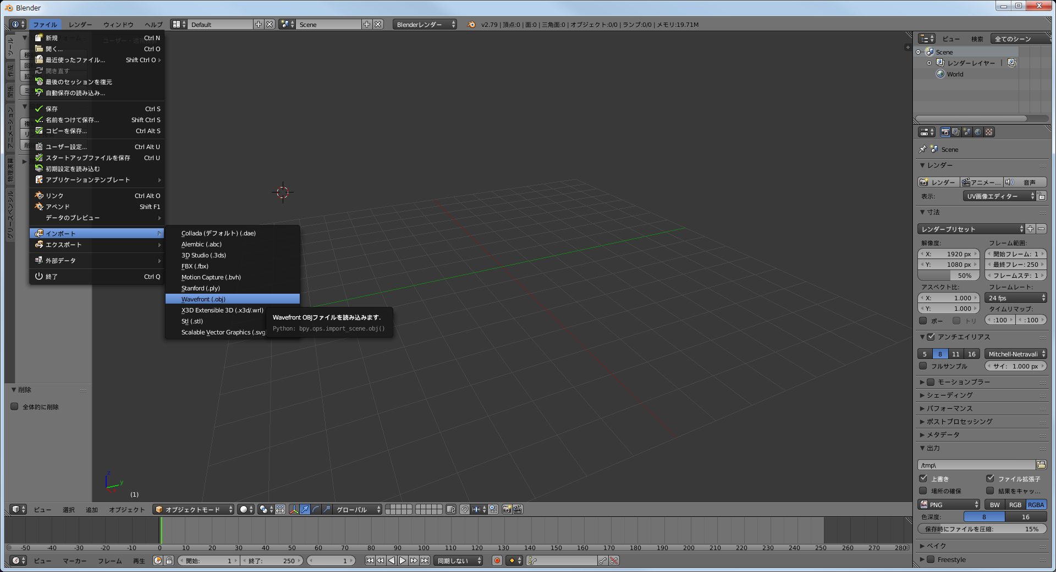The height and width of the screenshot is (572, 1056).
Task: Open the Timeline editor type selector
Action: [x=18, y=560]
